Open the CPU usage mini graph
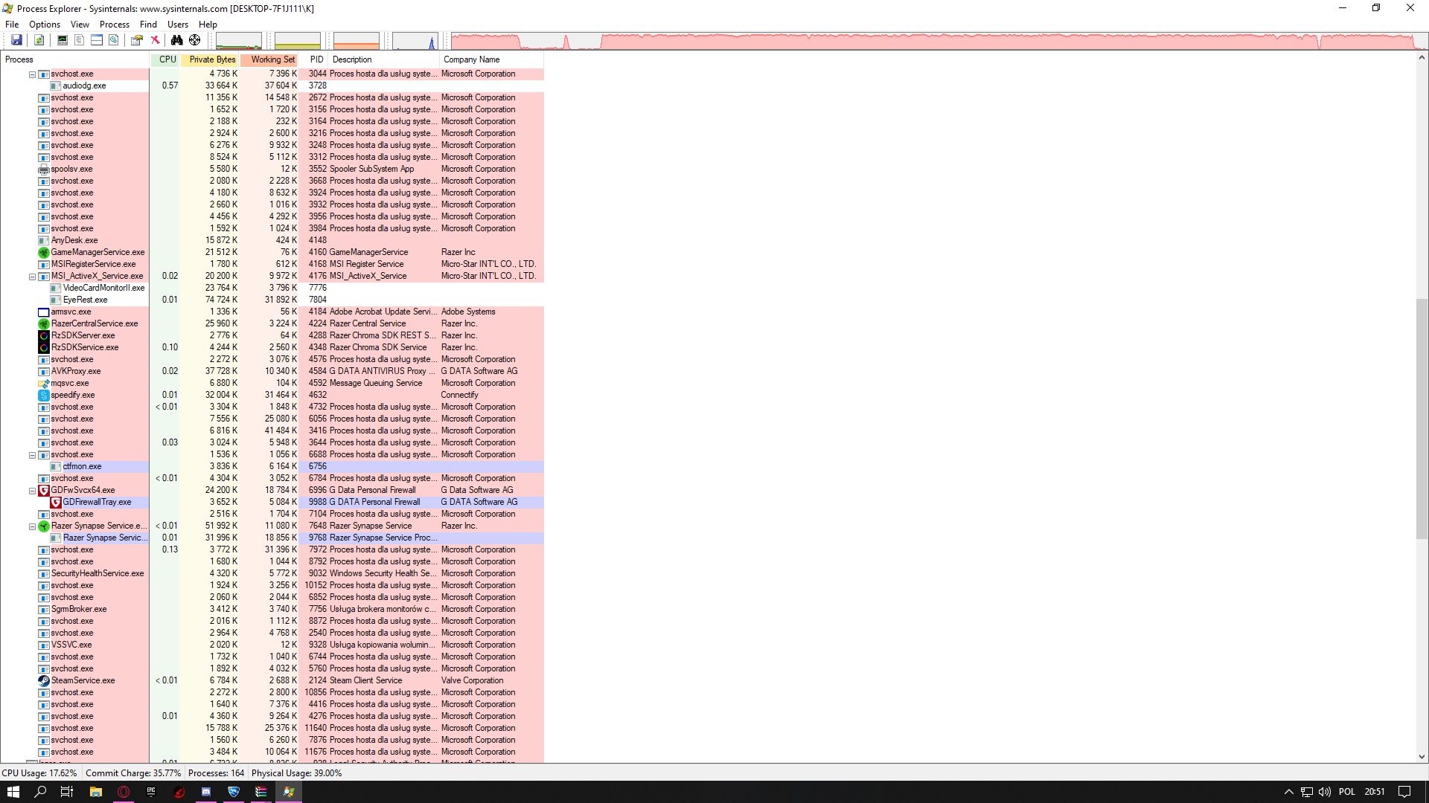The height and width of the screenshot is (803, 1429). pyautogui.click(x=239, y=41)
